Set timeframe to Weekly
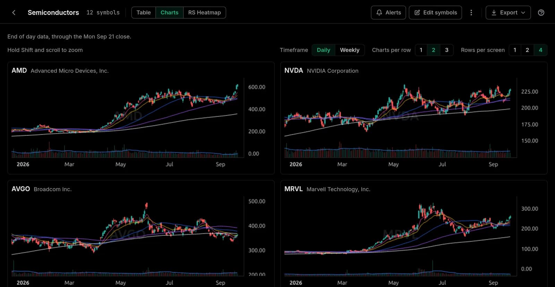Viewport: 555px width, 287px height. coord(350,50)
